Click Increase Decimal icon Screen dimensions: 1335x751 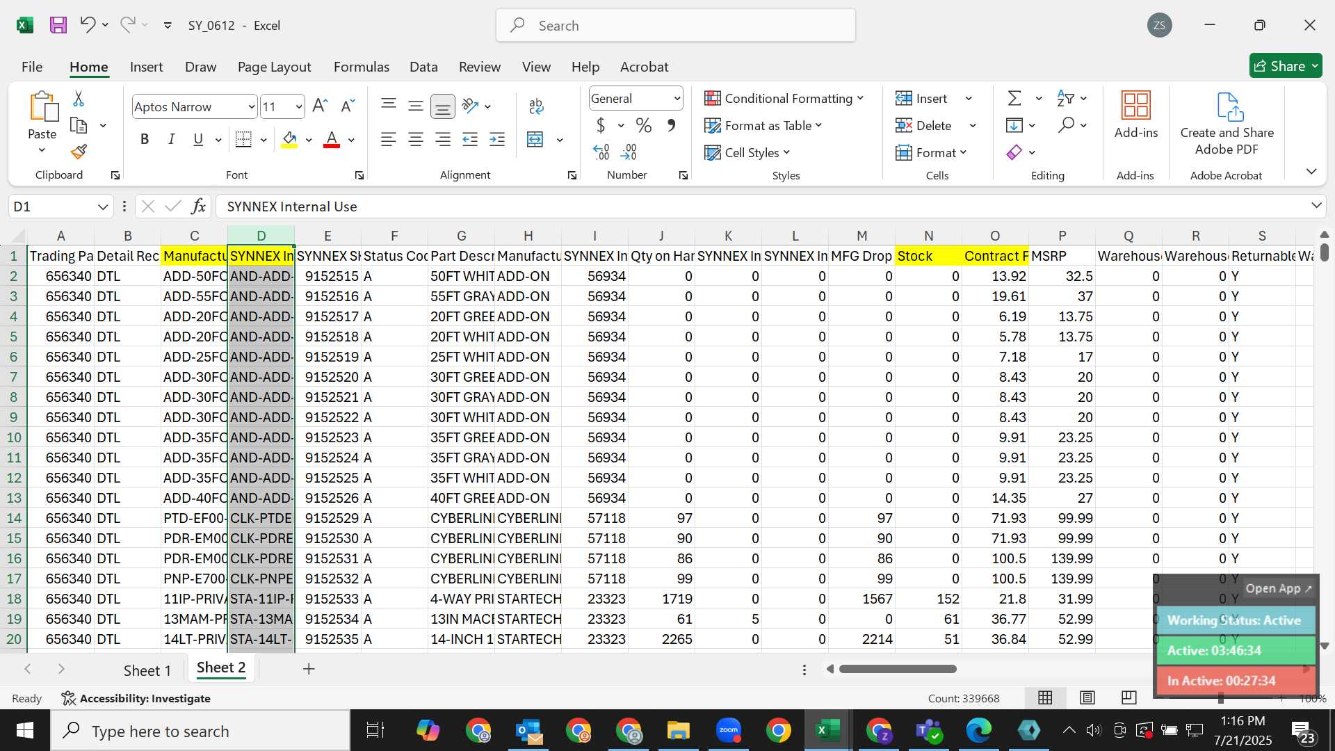[601, 152]
